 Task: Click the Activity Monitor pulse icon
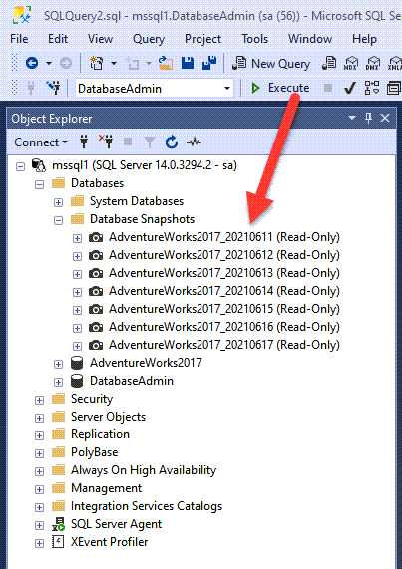194,142
